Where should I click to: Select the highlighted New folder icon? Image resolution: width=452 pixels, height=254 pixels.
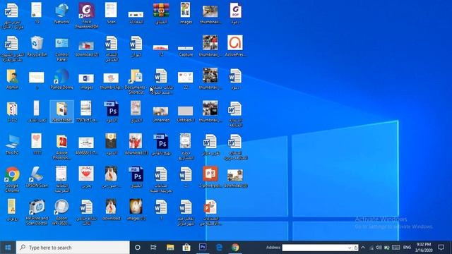(x=61, y=111)
